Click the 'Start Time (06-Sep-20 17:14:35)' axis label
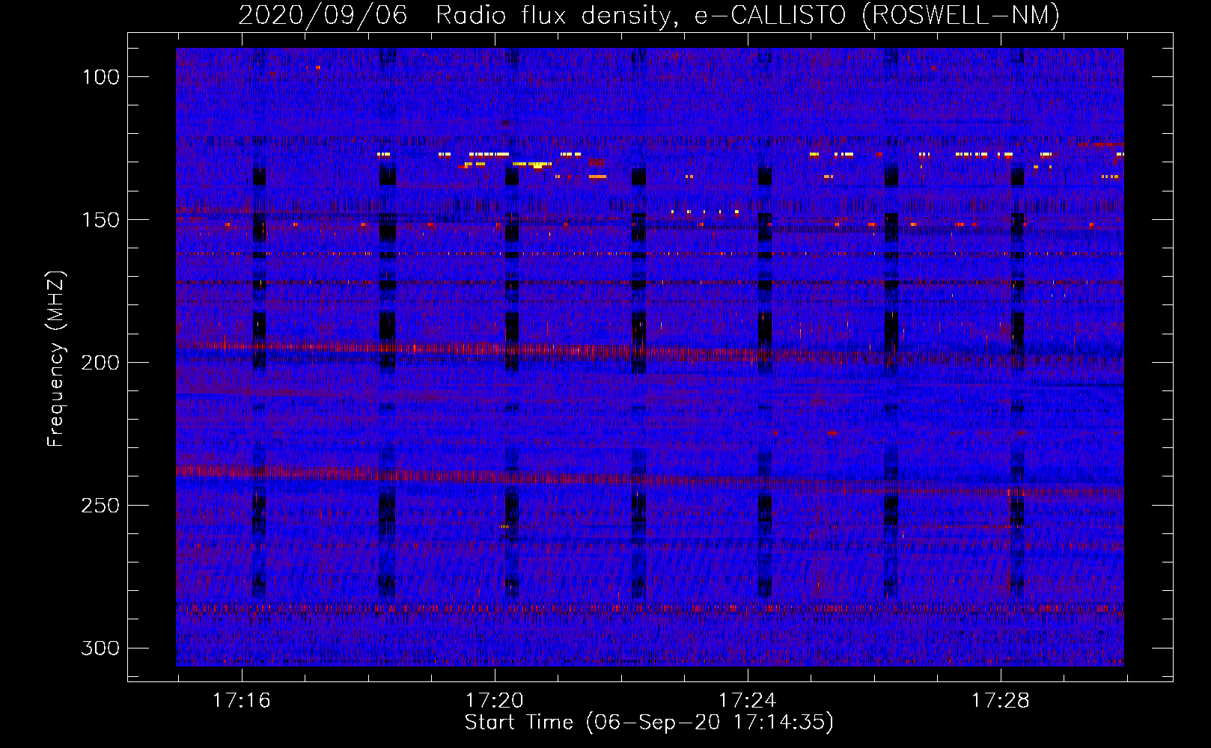The height and width of the screenshot is (748, 1211). pos(649,723)
